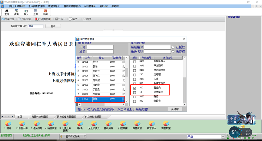Close the 用户角色管理 dialog with X
The width and height of the screenshot is (262, 141).
(184, 39)
